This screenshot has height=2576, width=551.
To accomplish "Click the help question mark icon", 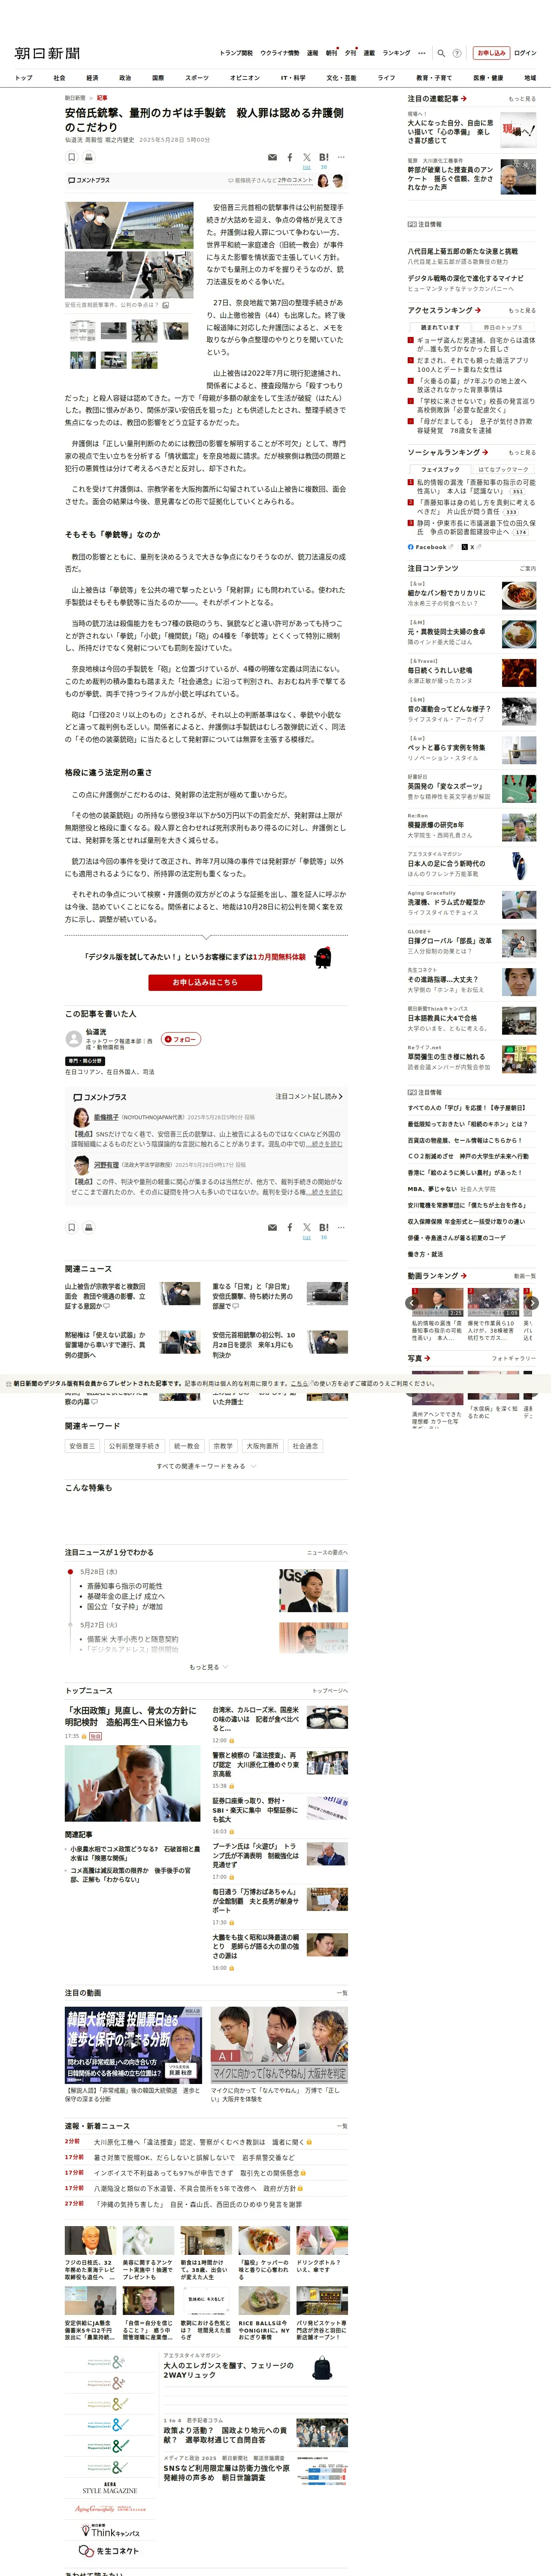I will tap(457, 53).
